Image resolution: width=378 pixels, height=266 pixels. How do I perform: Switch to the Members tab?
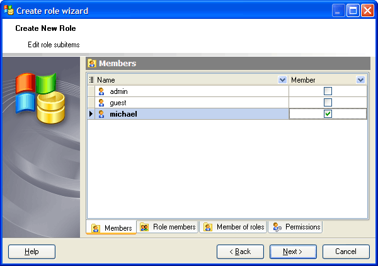pos(112,228)
